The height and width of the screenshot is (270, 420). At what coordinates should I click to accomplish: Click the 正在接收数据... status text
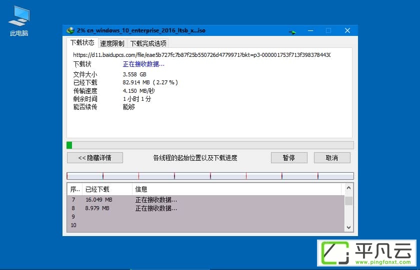[143, 64]
